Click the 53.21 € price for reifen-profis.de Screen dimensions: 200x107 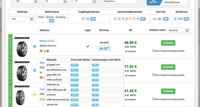(75, 80)
